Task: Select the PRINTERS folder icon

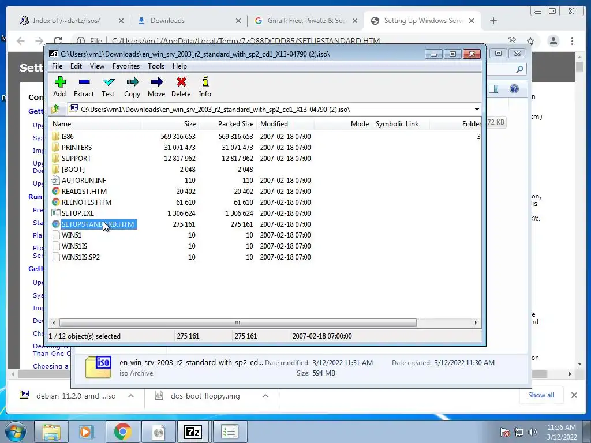Action: click(x=56, y=147)
